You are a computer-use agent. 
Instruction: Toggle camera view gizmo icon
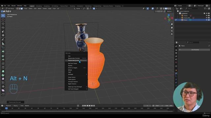[x=172, y=31]
